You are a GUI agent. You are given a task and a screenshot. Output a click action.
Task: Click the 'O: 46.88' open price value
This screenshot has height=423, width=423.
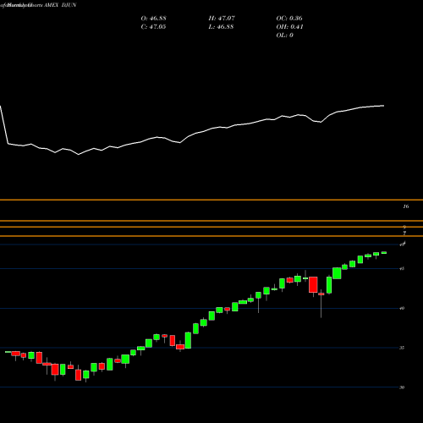point(153,19)
